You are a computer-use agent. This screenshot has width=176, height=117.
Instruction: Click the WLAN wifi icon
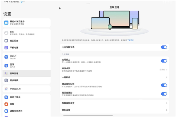6,57
